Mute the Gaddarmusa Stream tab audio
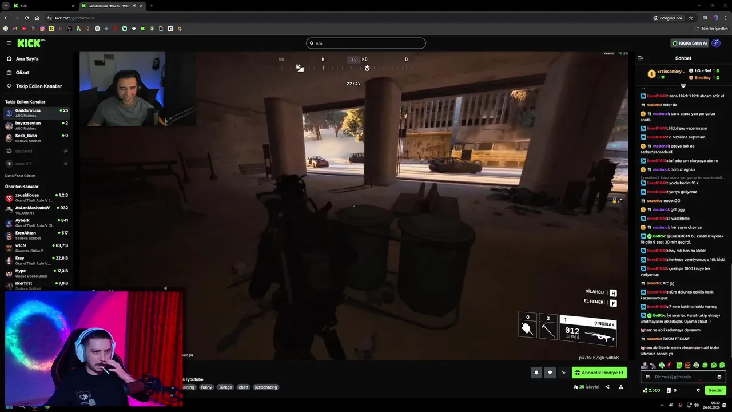This screenshot has height=412, width=732. click(x=134, y=6)
